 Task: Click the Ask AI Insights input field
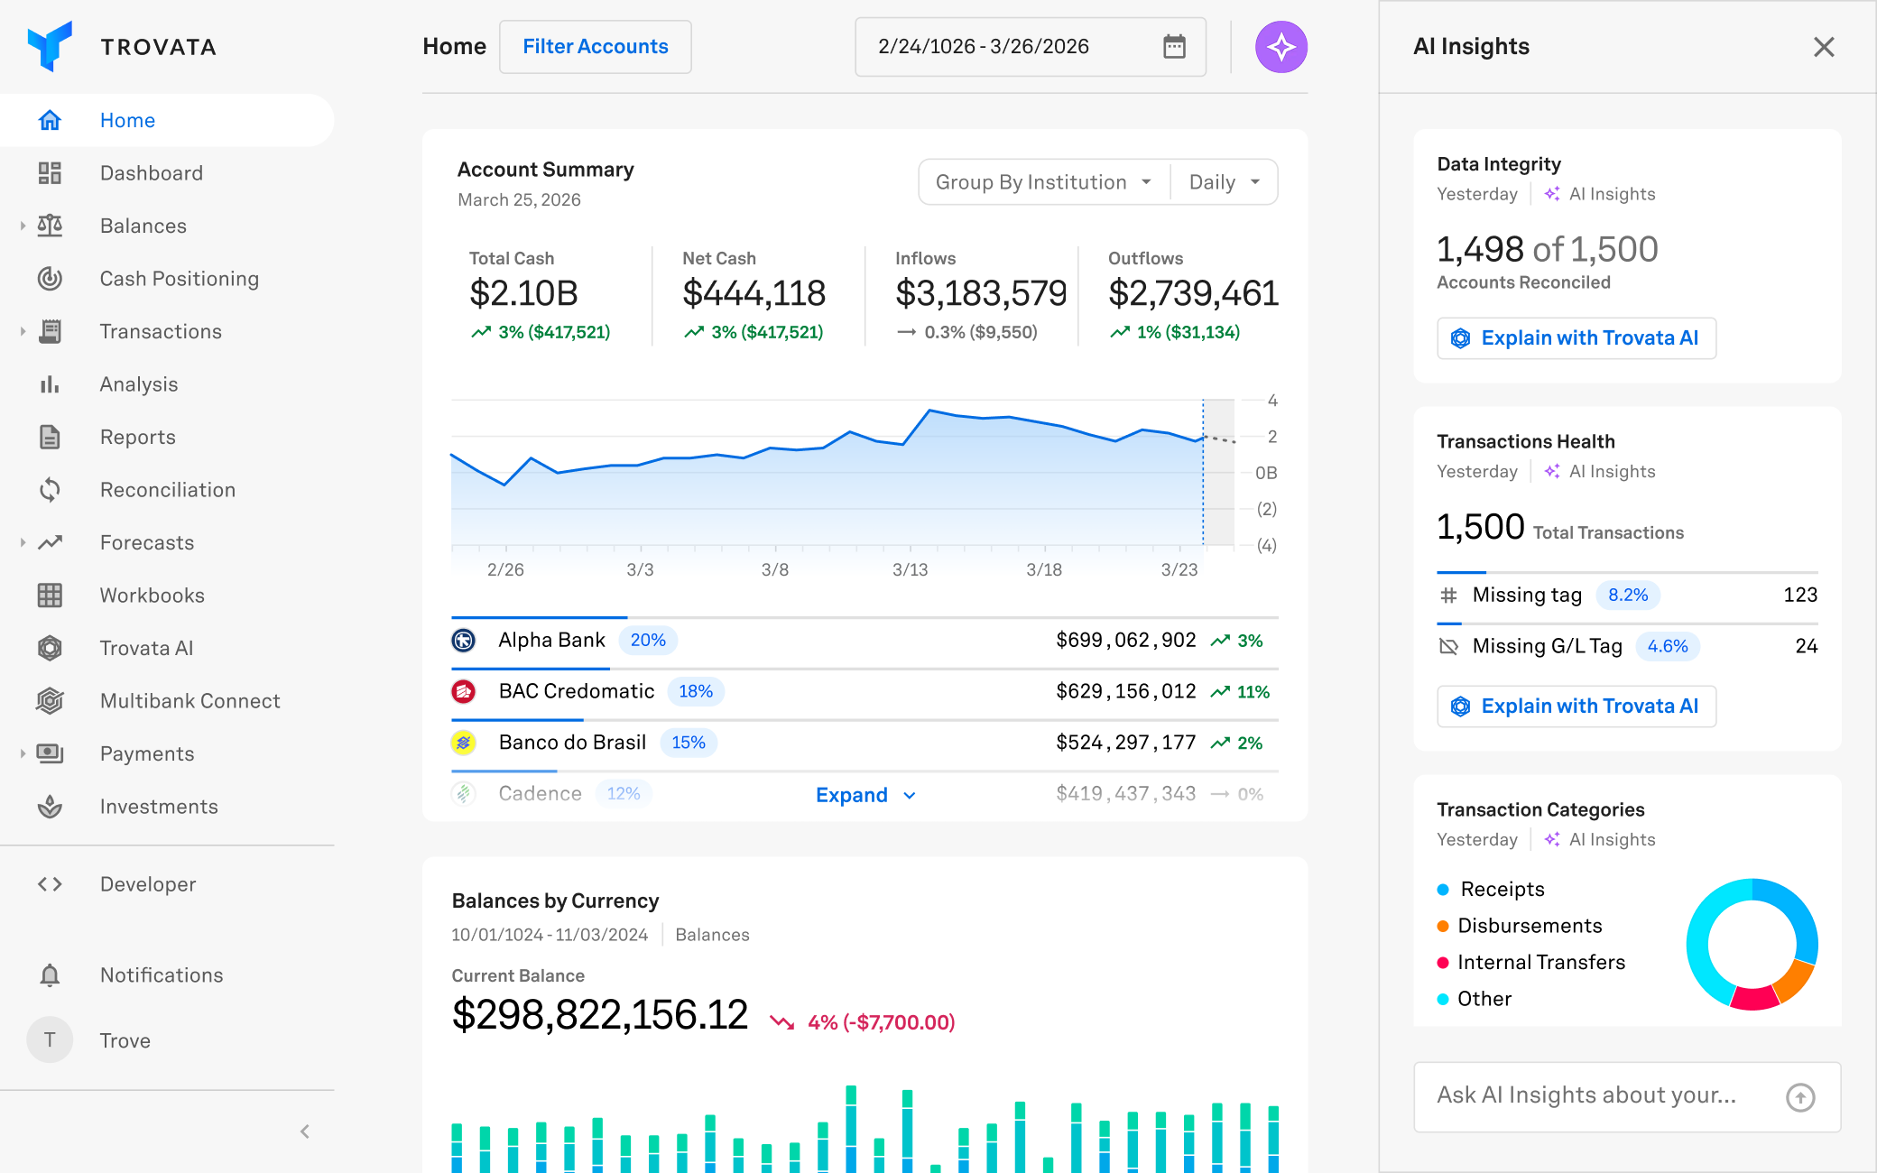coord(1588,1095)
